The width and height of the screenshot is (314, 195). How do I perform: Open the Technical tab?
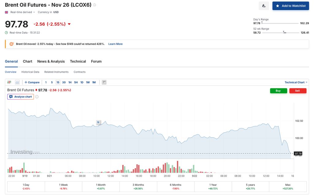tap(78, 61)
